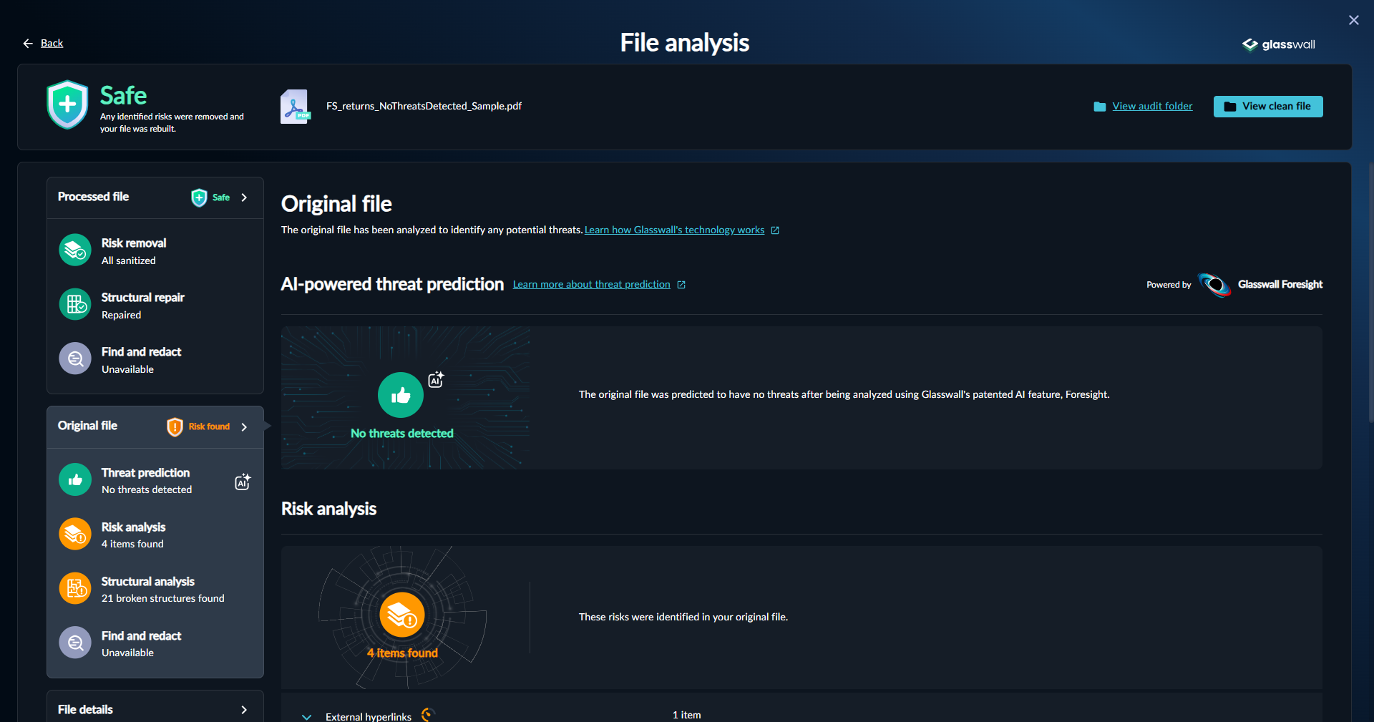Select the Structural repair icon
Viewport: 1374px width, 722px height.
(x=74, y=304)
